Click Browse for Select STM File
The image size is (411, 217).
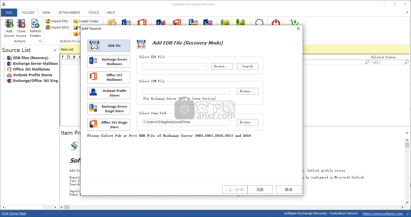pyautogui.click(x=248, y=91)
